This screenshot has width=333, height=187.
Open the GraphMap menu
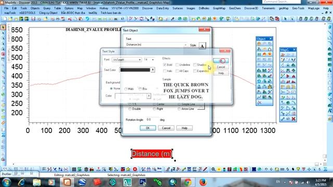[219, 8]
